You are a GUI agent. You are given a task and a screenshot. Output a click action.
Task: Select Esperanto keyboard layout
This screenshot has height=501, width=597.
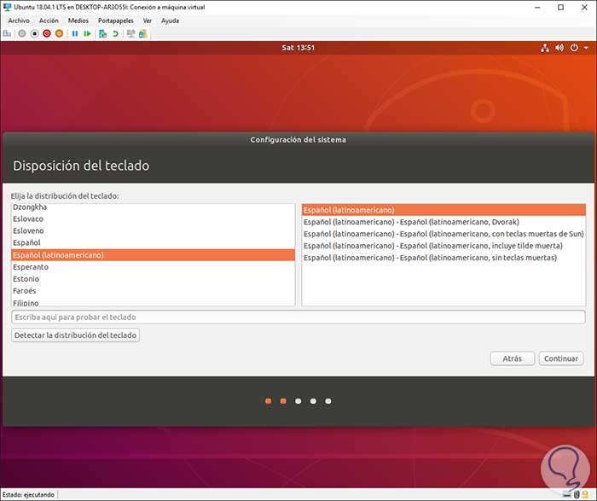click(x=153, y=266)
